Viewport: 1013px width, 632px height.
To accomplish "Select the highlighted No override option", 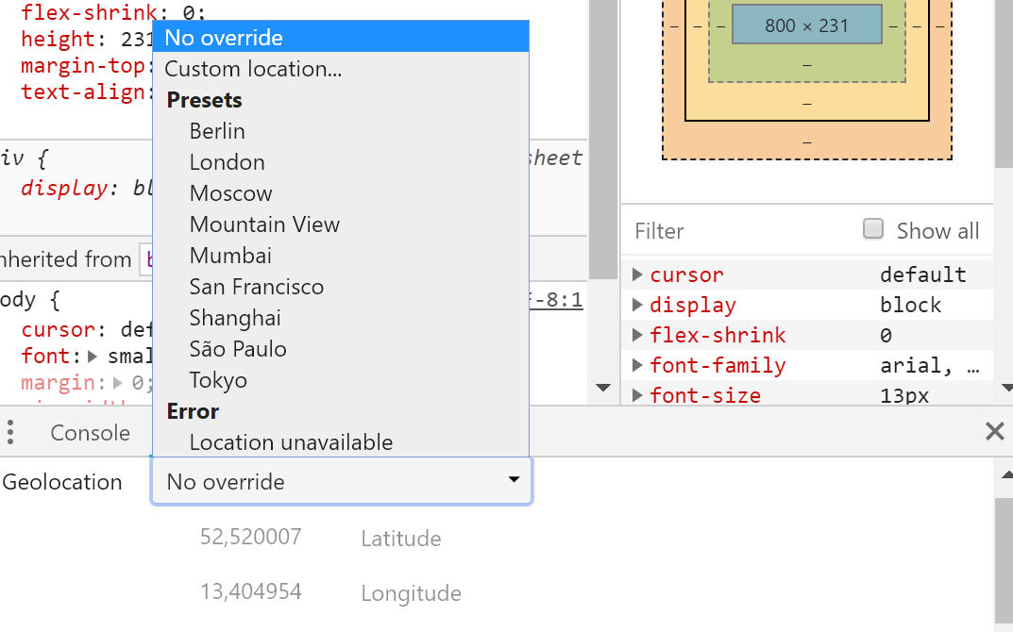I will click(224, 38).
